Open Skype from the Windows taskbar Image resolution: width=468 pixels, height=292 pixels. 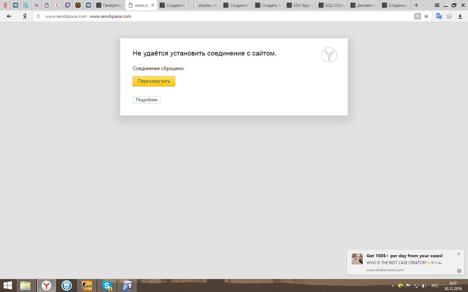coord(107,286)
